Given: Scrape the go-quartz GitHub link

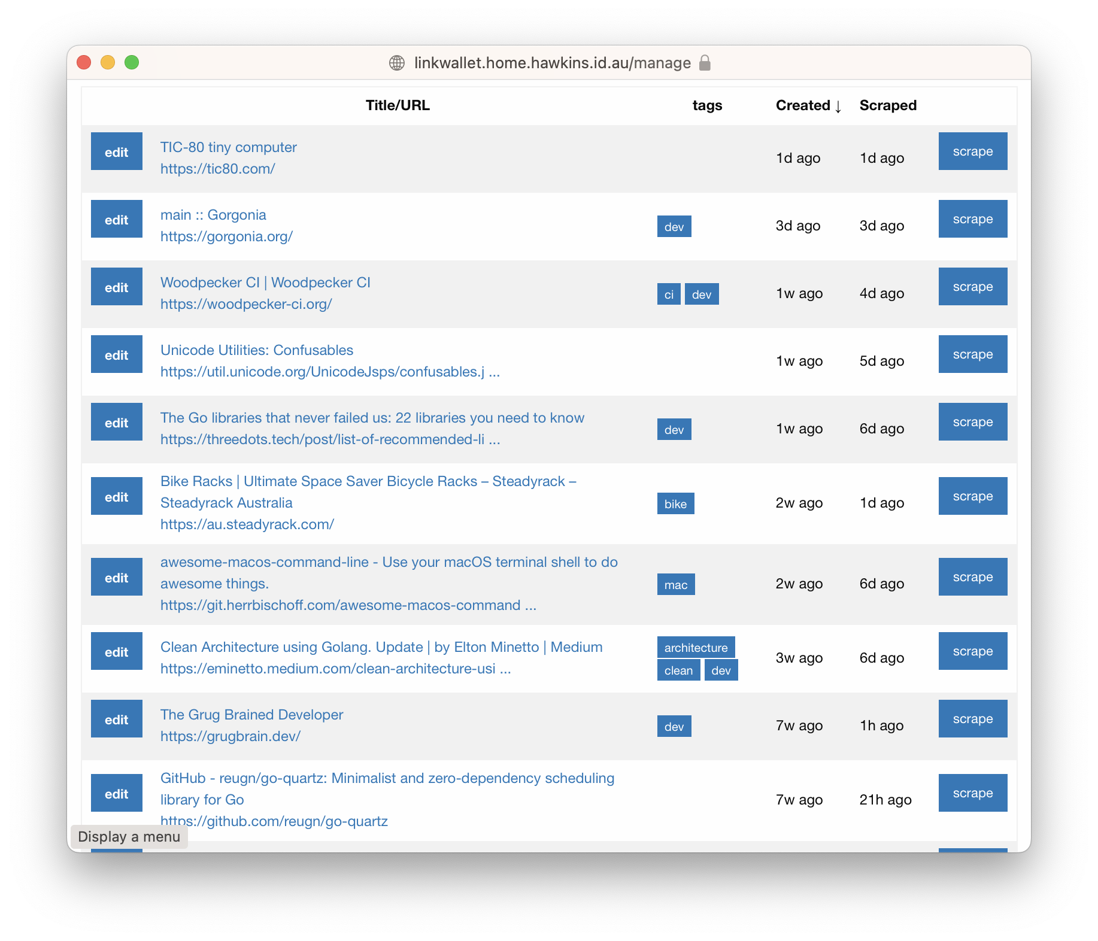Looking at the screenshot, I should point(972,793).
